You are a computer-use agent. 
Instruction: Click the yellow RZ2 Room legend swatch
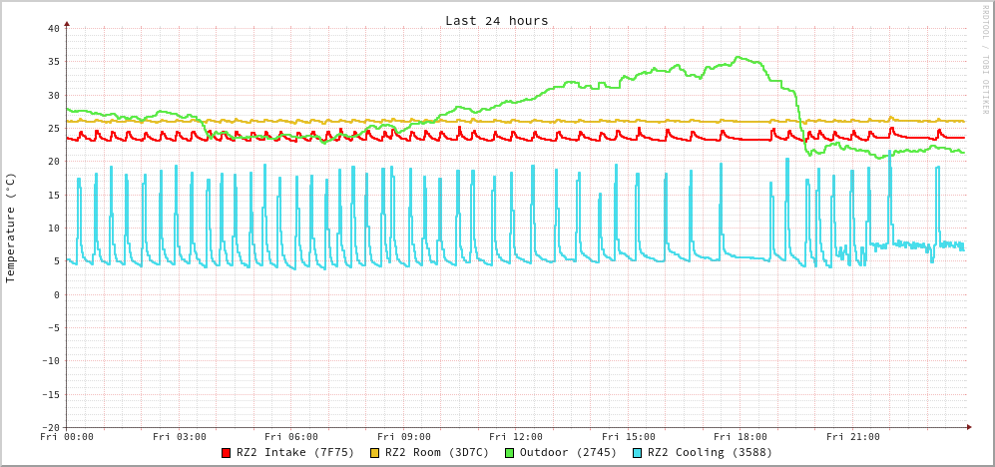click(374, 453)
